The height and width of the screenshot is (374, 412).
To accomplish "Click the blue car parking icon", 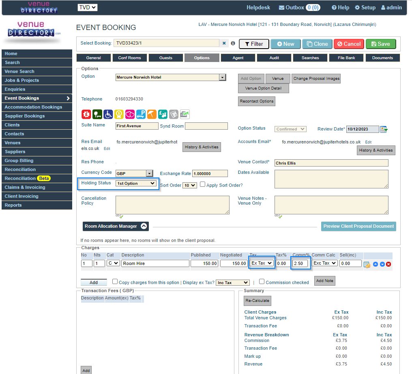I will pyautogui.click(x=141, y=114).
